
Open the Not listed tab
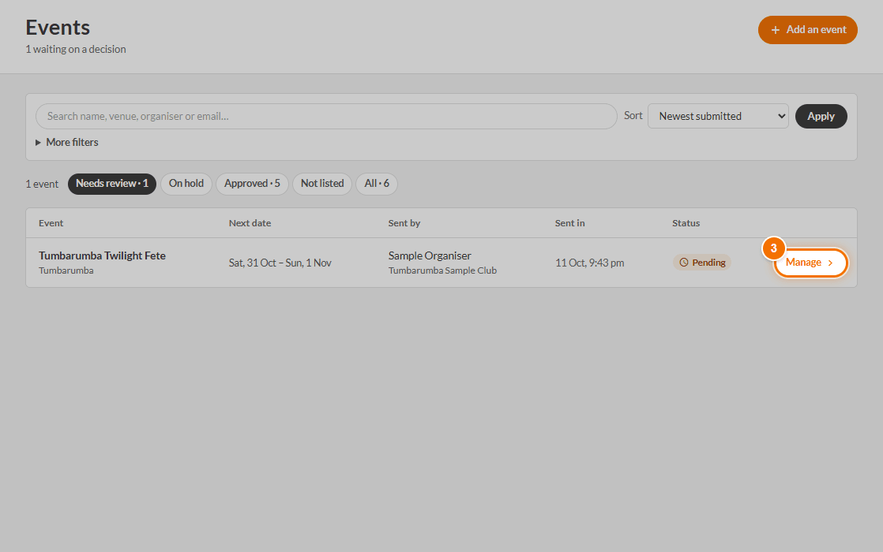click(x=322, y=184)
